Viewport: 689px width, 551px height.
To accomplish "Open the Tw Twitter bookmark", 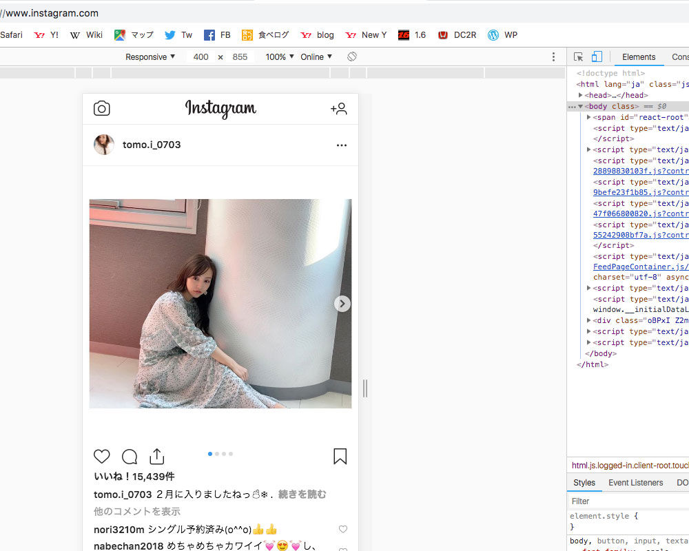I will tap(178, 34).
